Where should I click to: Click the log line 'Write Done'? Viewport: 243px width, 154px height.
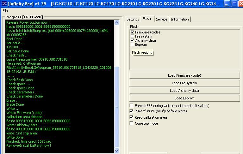click(15, 137)
